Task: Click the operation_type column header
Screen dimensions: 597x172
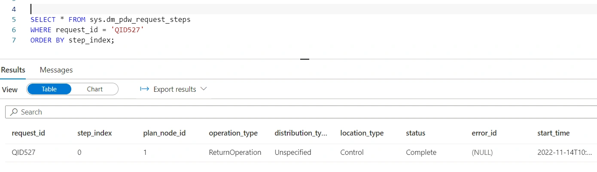Action: click(233, 133)
